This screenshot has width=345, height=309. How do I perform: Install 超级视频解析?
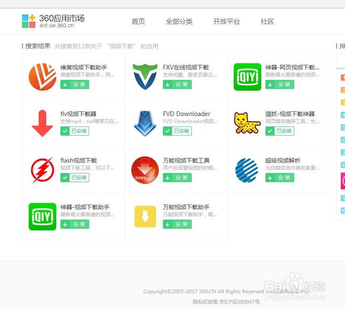click(280, 178)
